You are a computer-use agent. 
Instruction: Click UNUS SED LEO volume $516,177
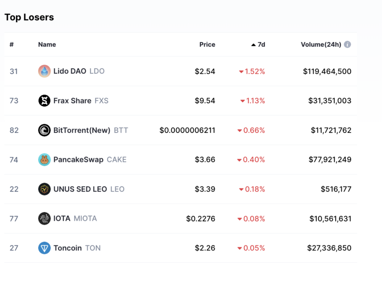pos(336,189)
